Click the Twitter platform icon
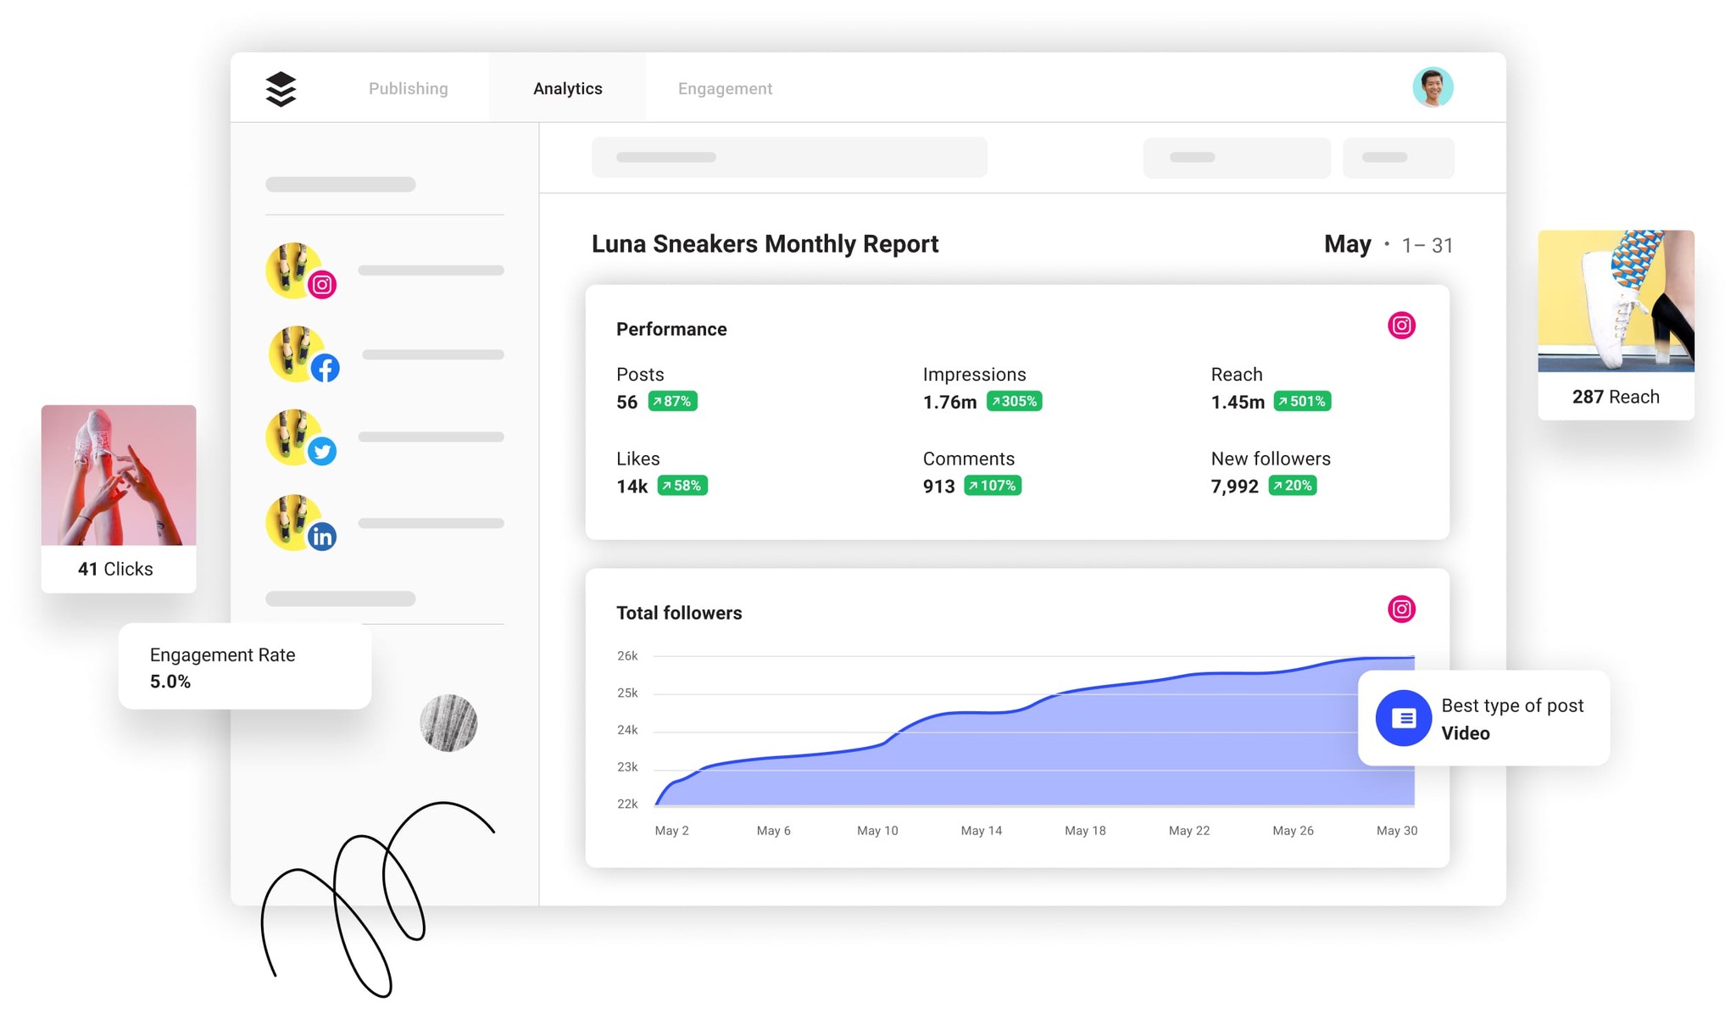This screenshot has height=1019, width=1736. coord(322,450)
